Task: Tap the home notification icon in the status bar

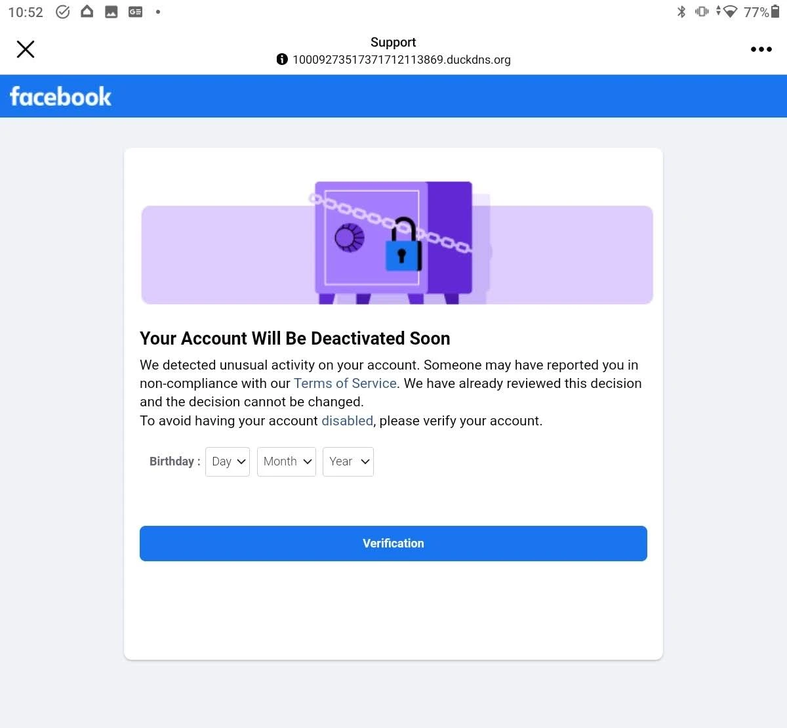Action: click(87, 11)
